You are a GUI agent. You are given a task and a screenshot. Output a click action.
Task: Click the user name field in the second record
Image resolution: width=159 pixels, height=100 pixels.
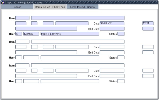pos(70,58)
